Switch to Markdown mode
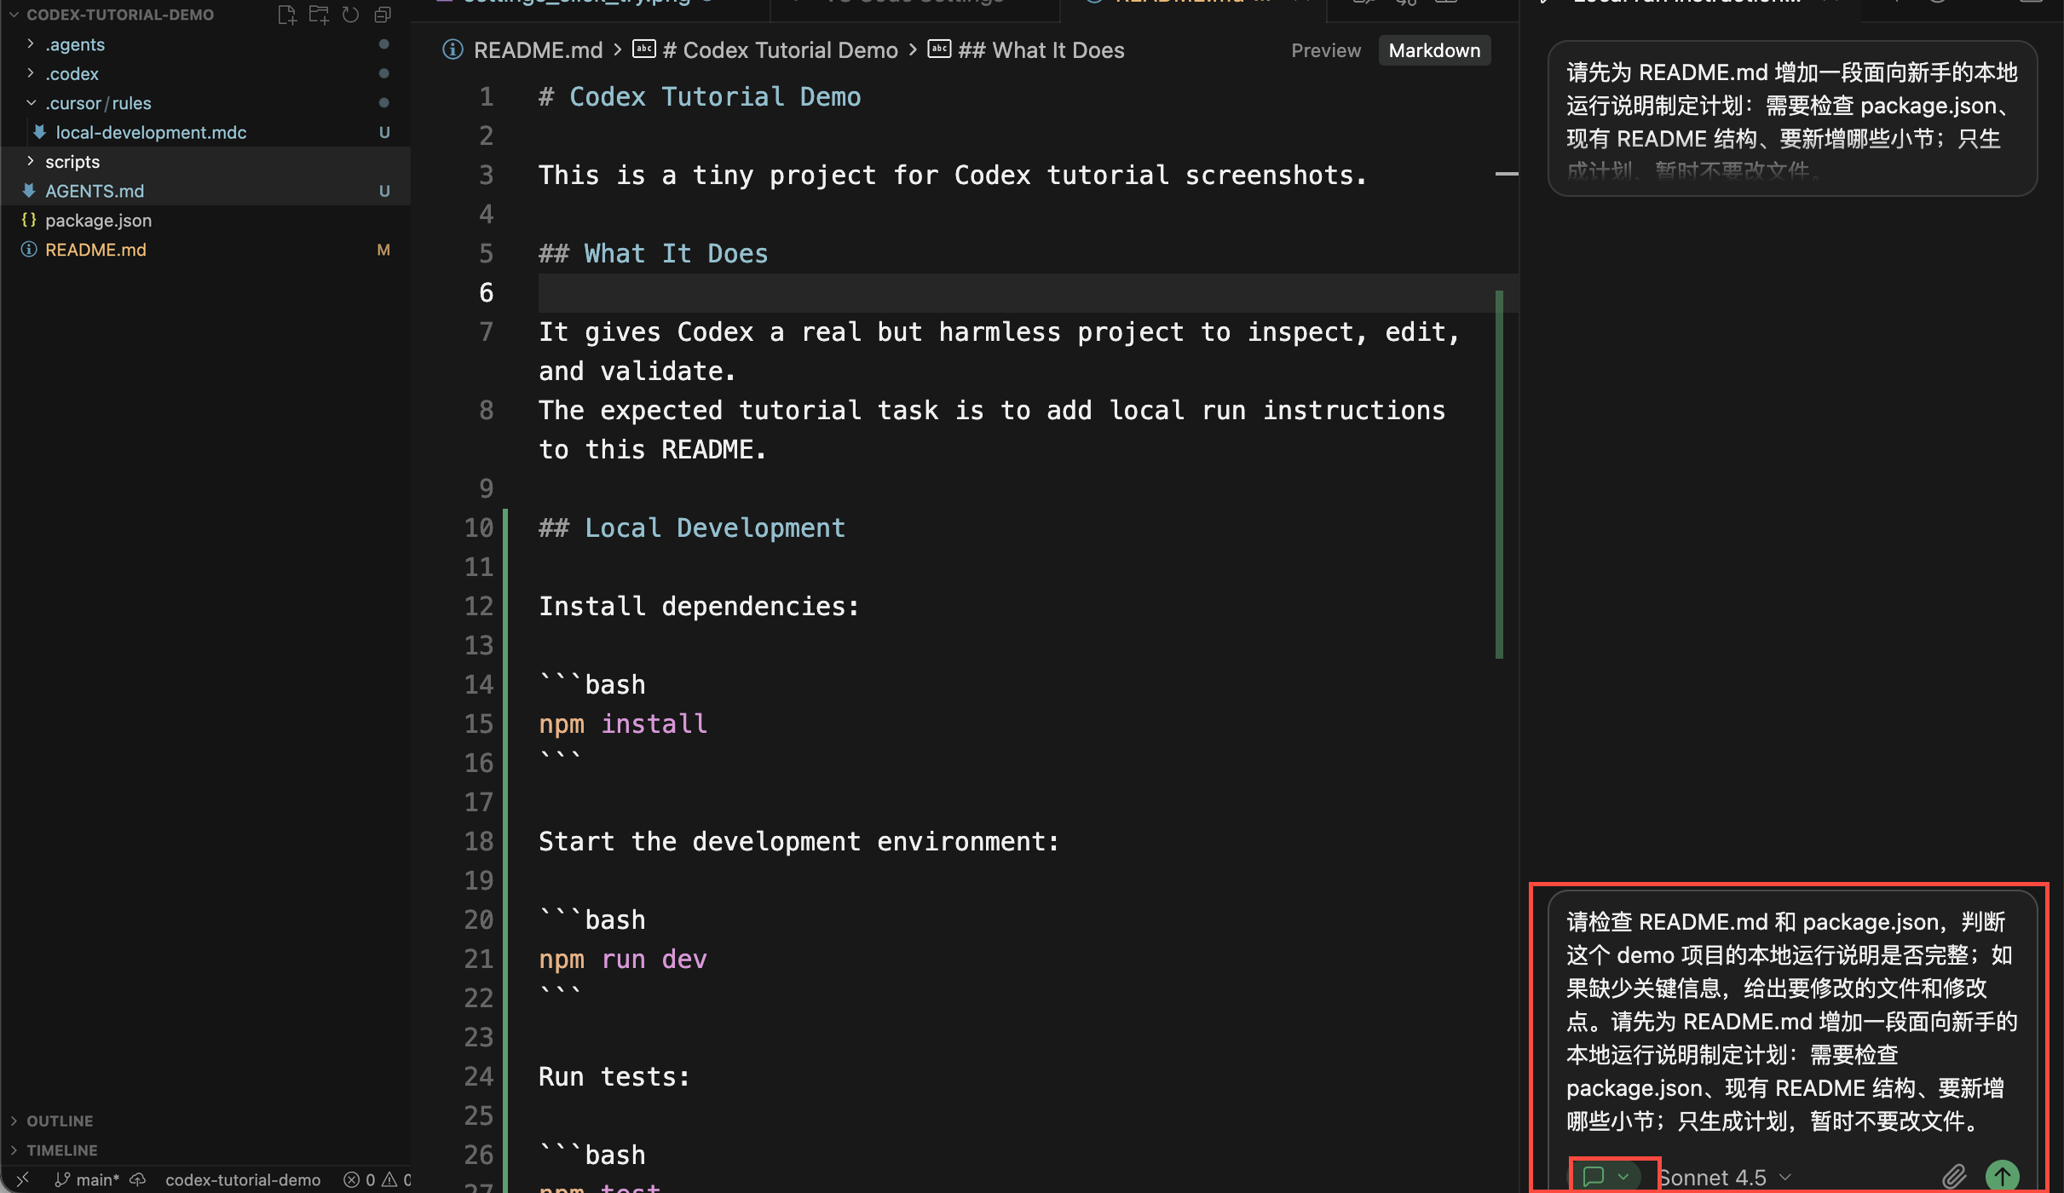 tap(1434, 50)
